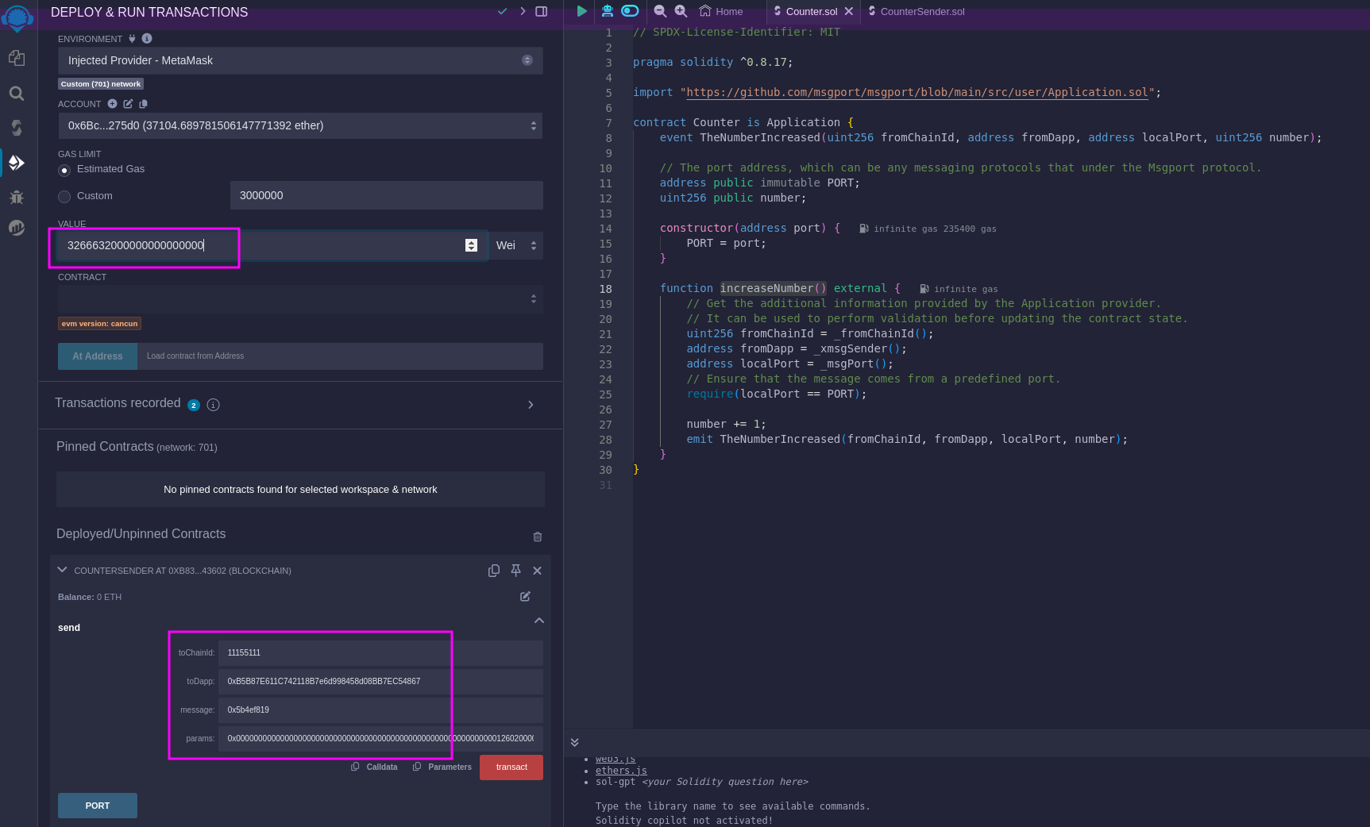Toggle the side panel layout icon

(x=542, y=11)
